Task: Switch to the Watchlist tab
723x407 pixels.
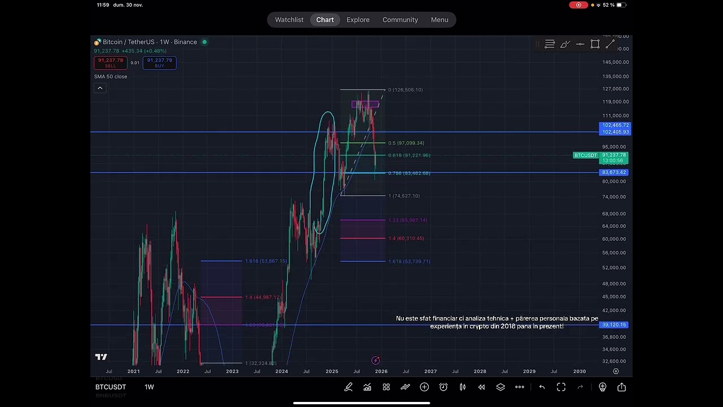Action: (x=289, y=20)
